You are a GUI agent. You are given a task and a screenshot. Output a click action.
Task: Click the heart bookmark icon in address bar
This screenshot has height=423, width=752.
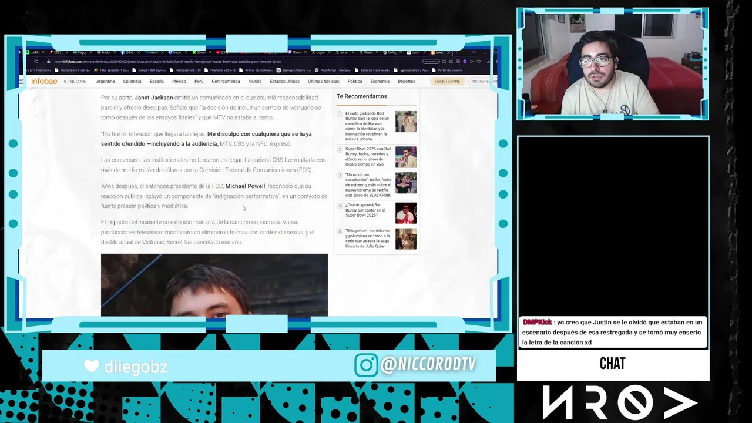(478, 62)
